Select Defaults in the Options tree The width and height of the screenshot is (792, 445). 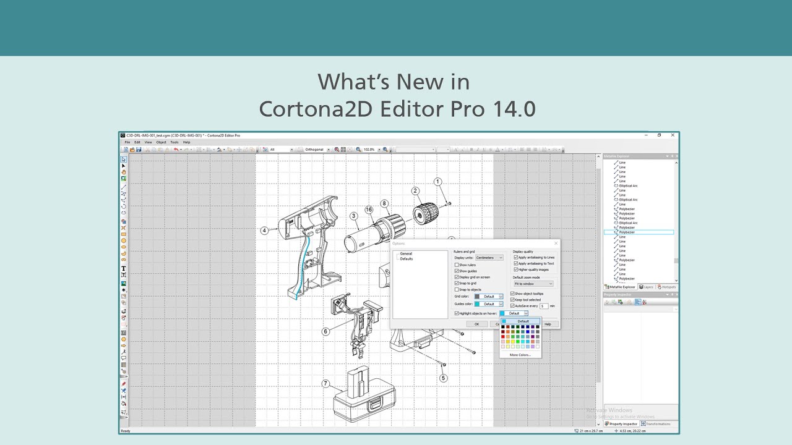coord(407,259)
